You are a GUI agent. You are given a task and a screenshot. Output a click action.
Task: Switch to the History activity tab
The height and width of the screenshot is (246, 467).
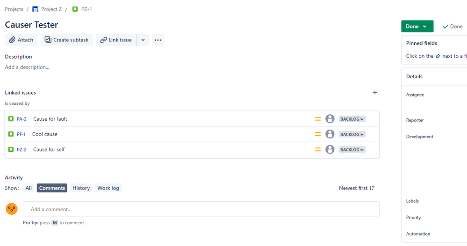pos(81,188)
